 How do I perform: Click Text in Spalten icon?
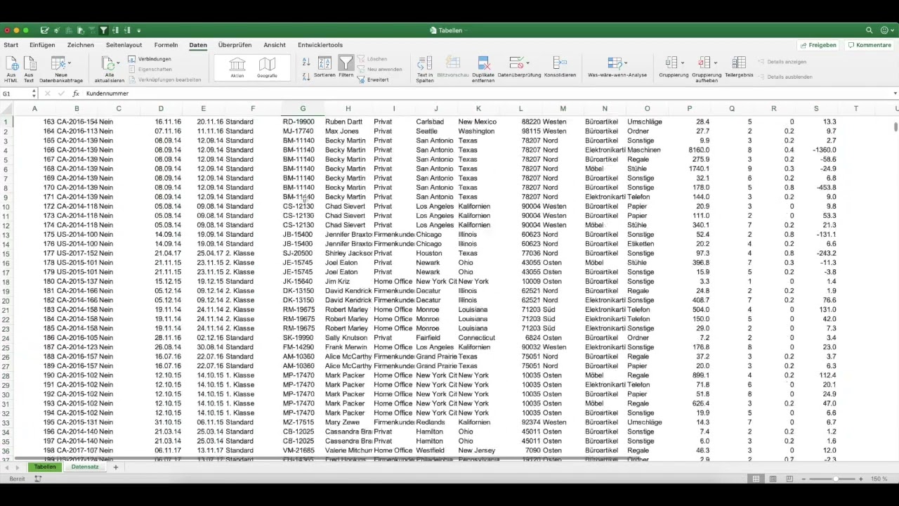(425, 64)
